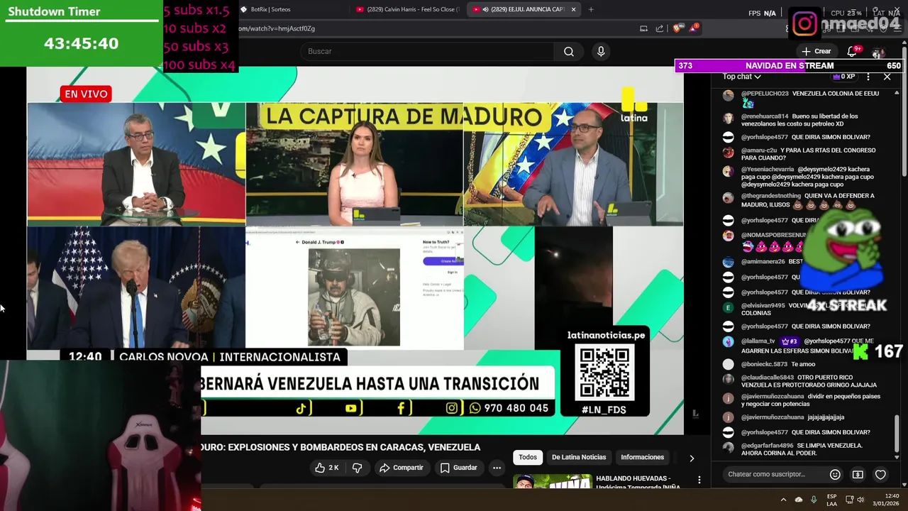Click the install or cast icon in address bar
Viewport: 908px width, 511px height.
[x=643, y=28]
